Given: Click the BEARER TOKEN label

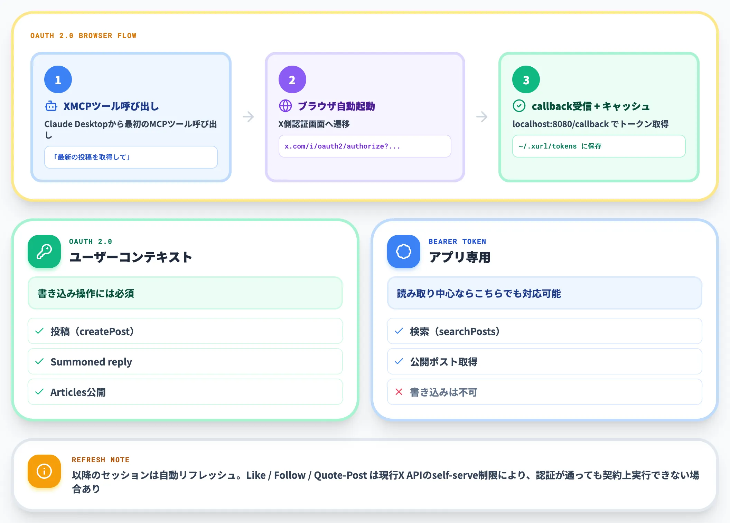Looking at the screenshot, I should (x=457, y=241).
